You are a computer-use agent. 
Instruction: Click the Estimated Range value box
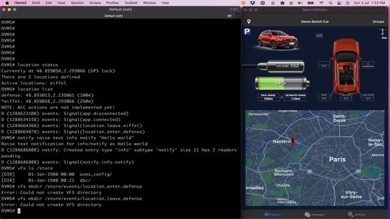pos(296,97)
